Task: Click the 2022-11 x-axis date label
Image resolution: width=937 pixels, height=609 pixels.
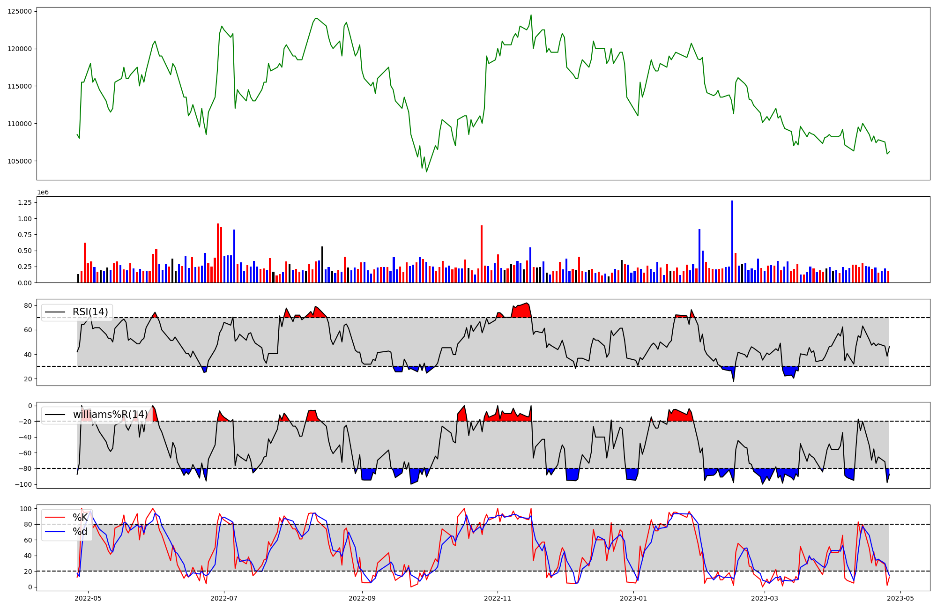Action: pos(497,598)
